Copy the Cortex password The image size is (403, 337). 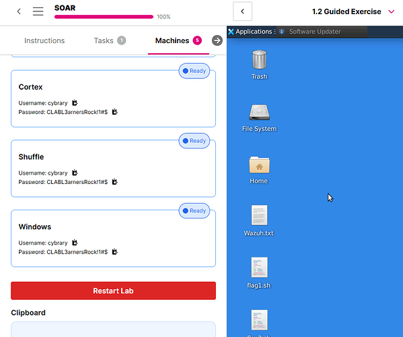pos(114,112)
